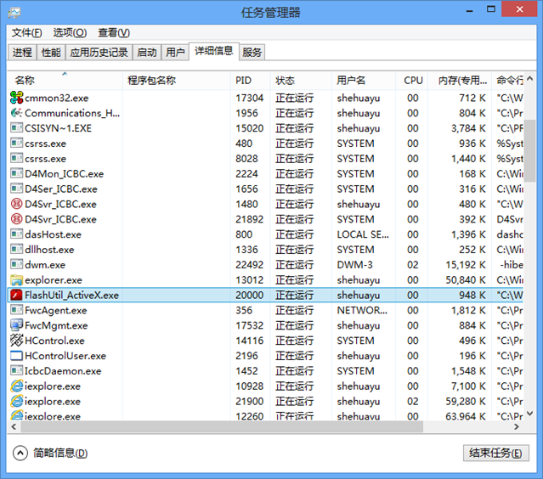The height and width of the screenshot is (479, 543).
Task: Sort by CPU column header
Action: (413, 81)
